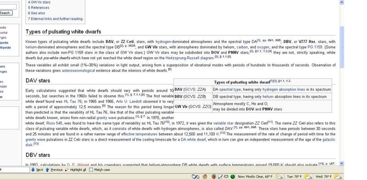Click citation [13] after disk
367x180 pixels.
(x=36, y=144)
